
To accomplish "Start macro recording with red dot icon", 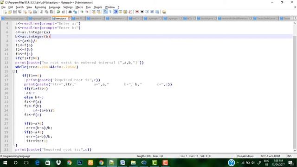I will coord(137,12).
